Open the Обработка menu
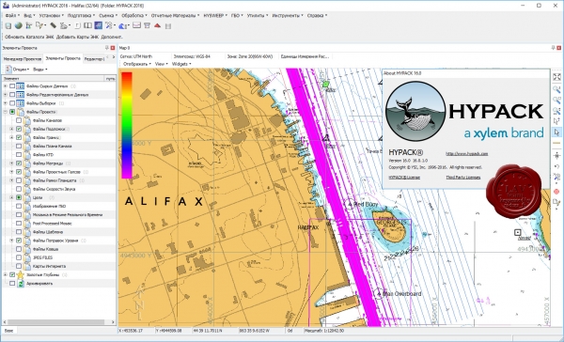Screen dimensions: 564x342 point(134,15)
